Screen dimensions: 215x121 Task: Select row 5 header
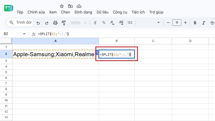point(6,72)
